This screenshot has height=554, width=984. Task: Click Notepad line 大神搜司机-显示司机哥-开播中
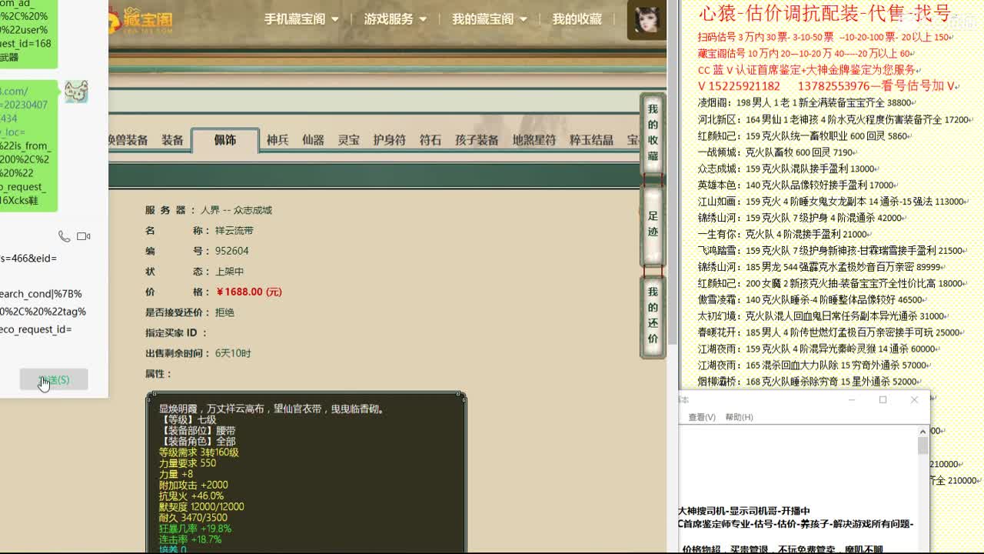point(744,511)
